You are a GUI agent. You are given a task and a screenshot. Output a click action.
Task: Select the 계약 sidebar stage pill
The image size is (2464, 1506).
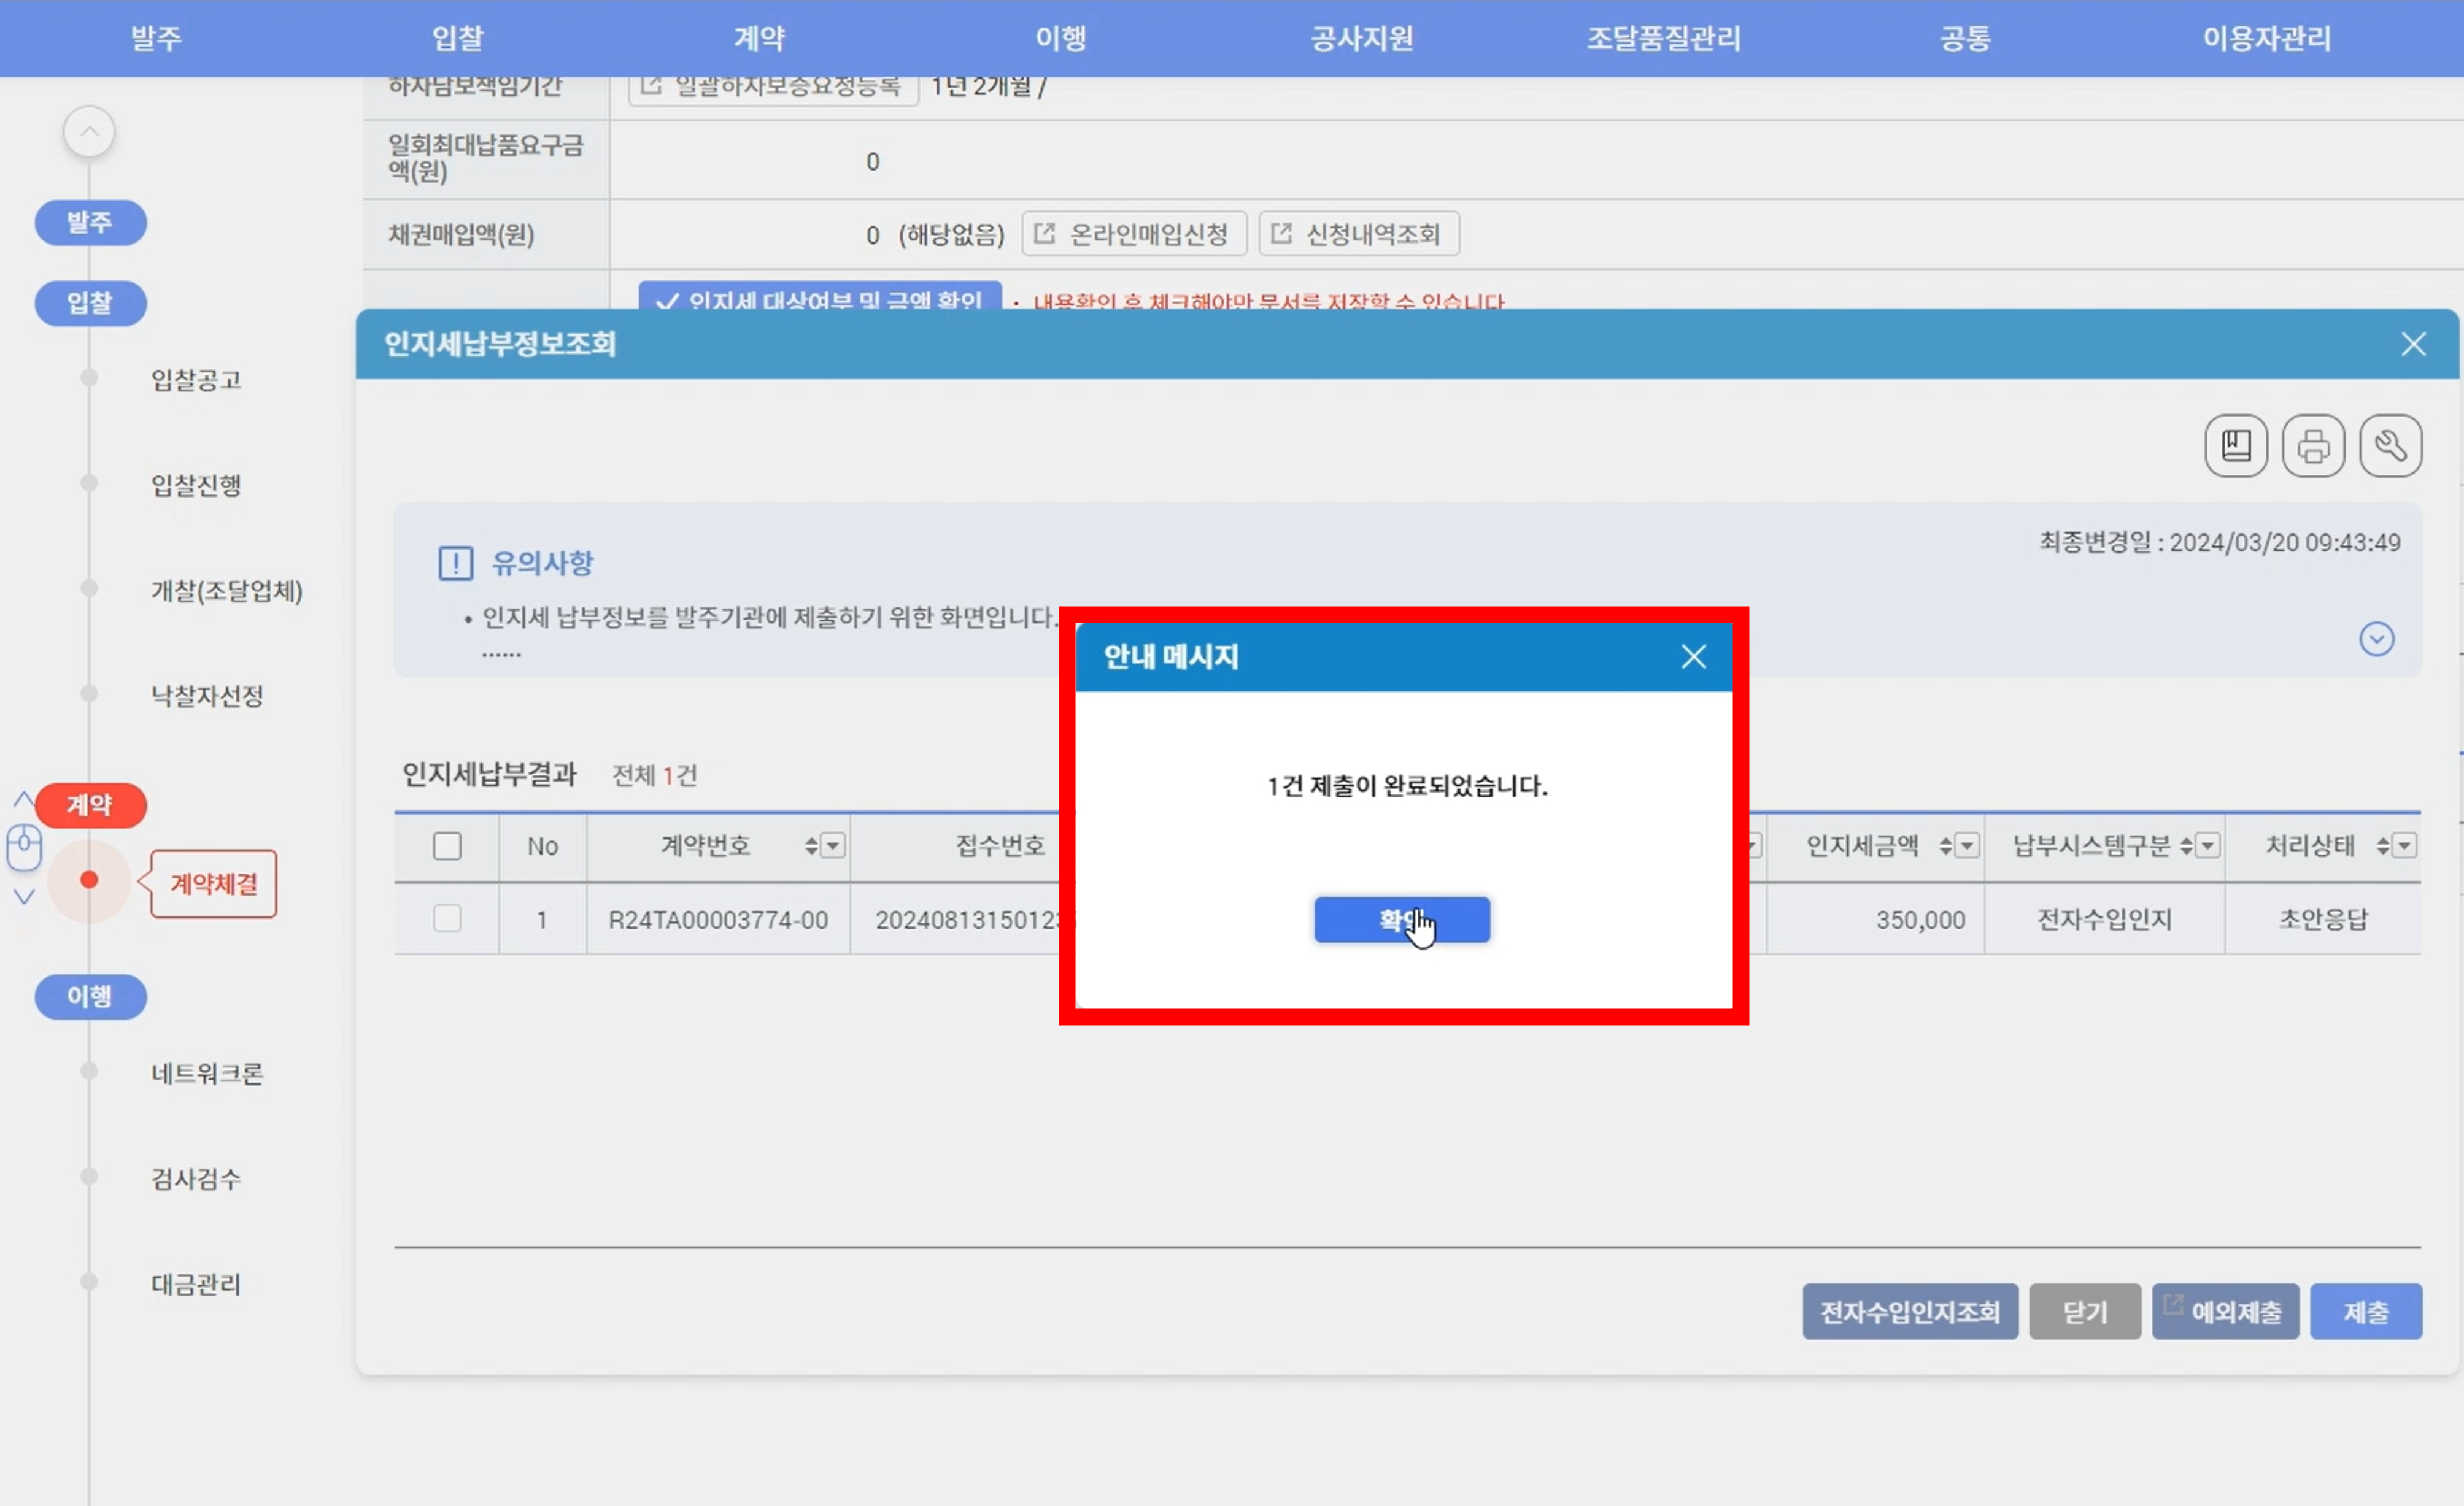90,804
